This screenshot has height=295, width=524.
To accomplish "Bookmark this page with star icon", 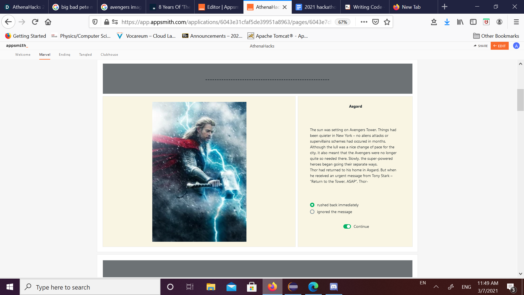I will tap(387, 22).
